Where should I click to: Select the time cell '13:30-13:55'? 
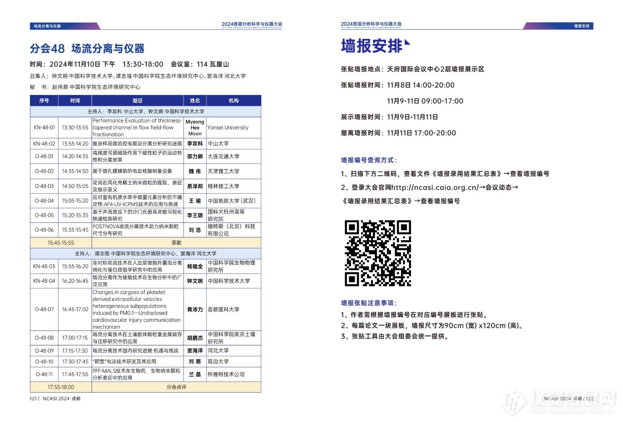(x=75, y=128)
